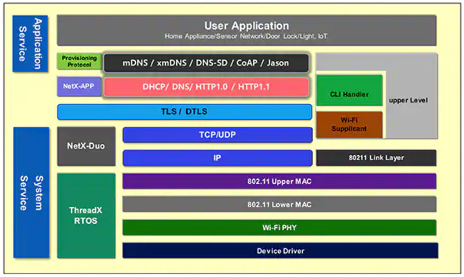Click the Device Driver navy bar
Viewport: 464px width, 277px height.
[280, 251]
